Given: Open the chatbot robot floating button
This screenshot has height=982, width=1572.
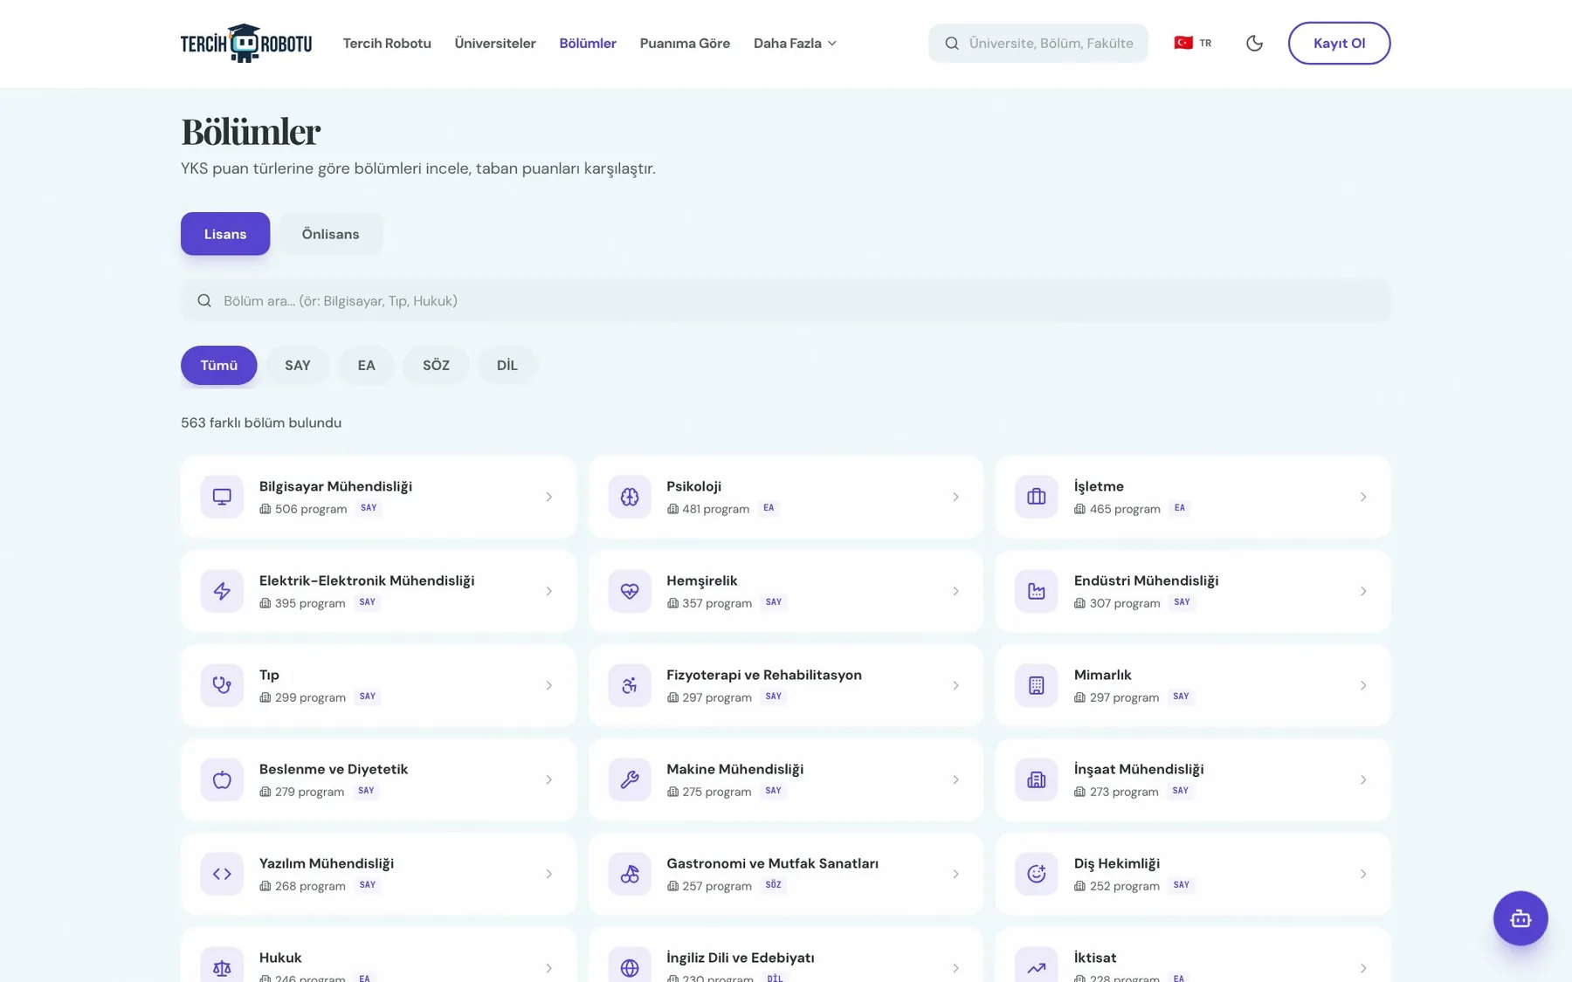Looking at the screenshot, I should 1520,917.
